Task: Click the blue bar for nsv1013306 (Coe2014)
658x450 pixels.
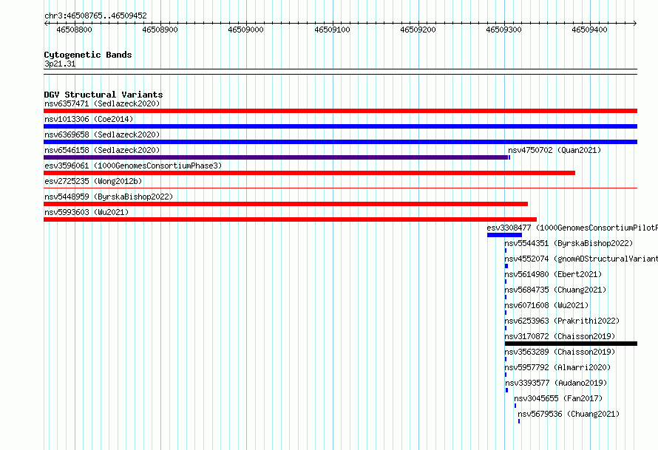Action: (340, 126)
